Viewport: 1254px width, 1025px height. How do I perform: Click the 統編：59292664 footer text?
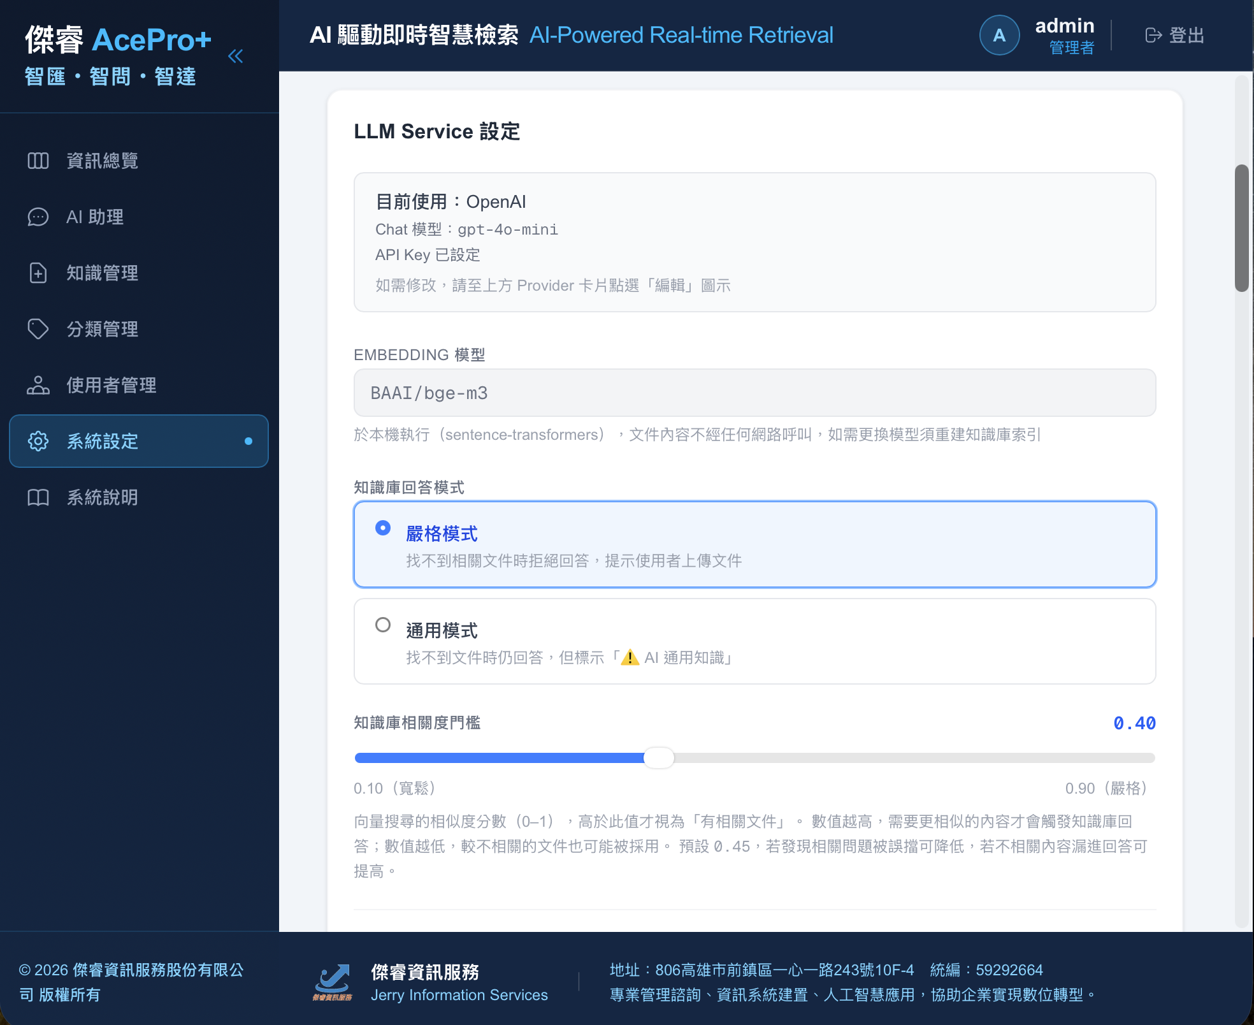pyautogui.click(x=986, y=970)
